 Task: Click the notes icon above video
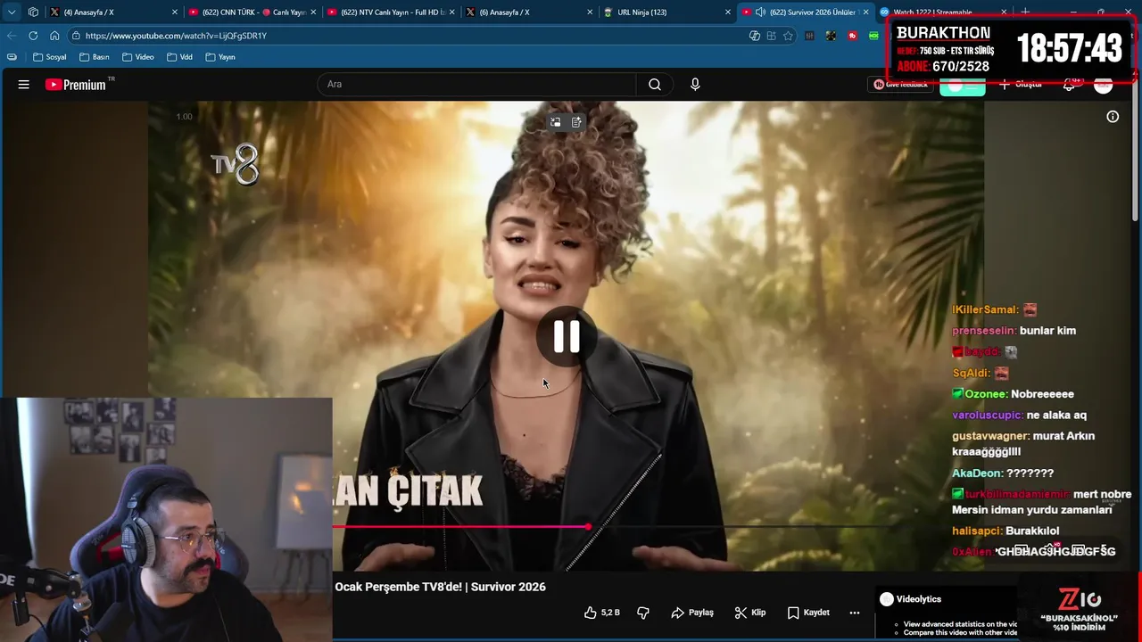tap(576, 122)
